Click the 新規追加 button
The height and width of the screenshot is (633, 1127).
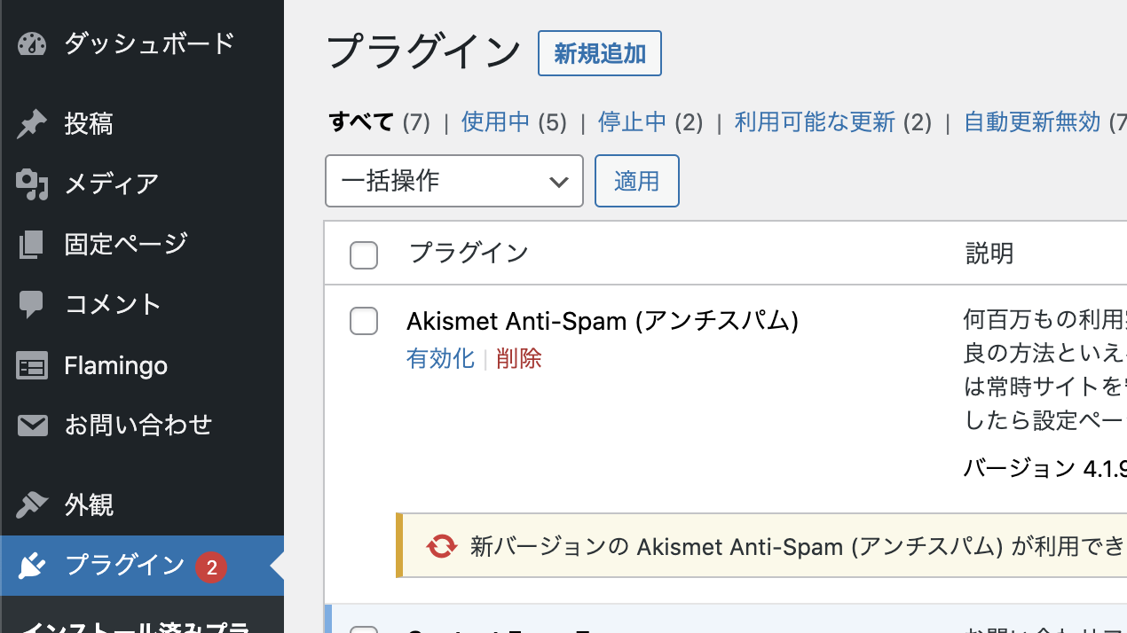click(x=600, y=53)
